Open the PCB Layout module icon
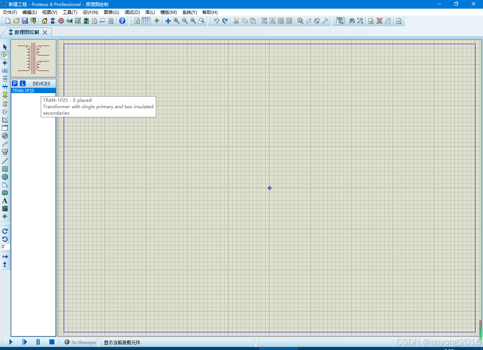This screenshot has height=350, width=483. pos(61,21)
